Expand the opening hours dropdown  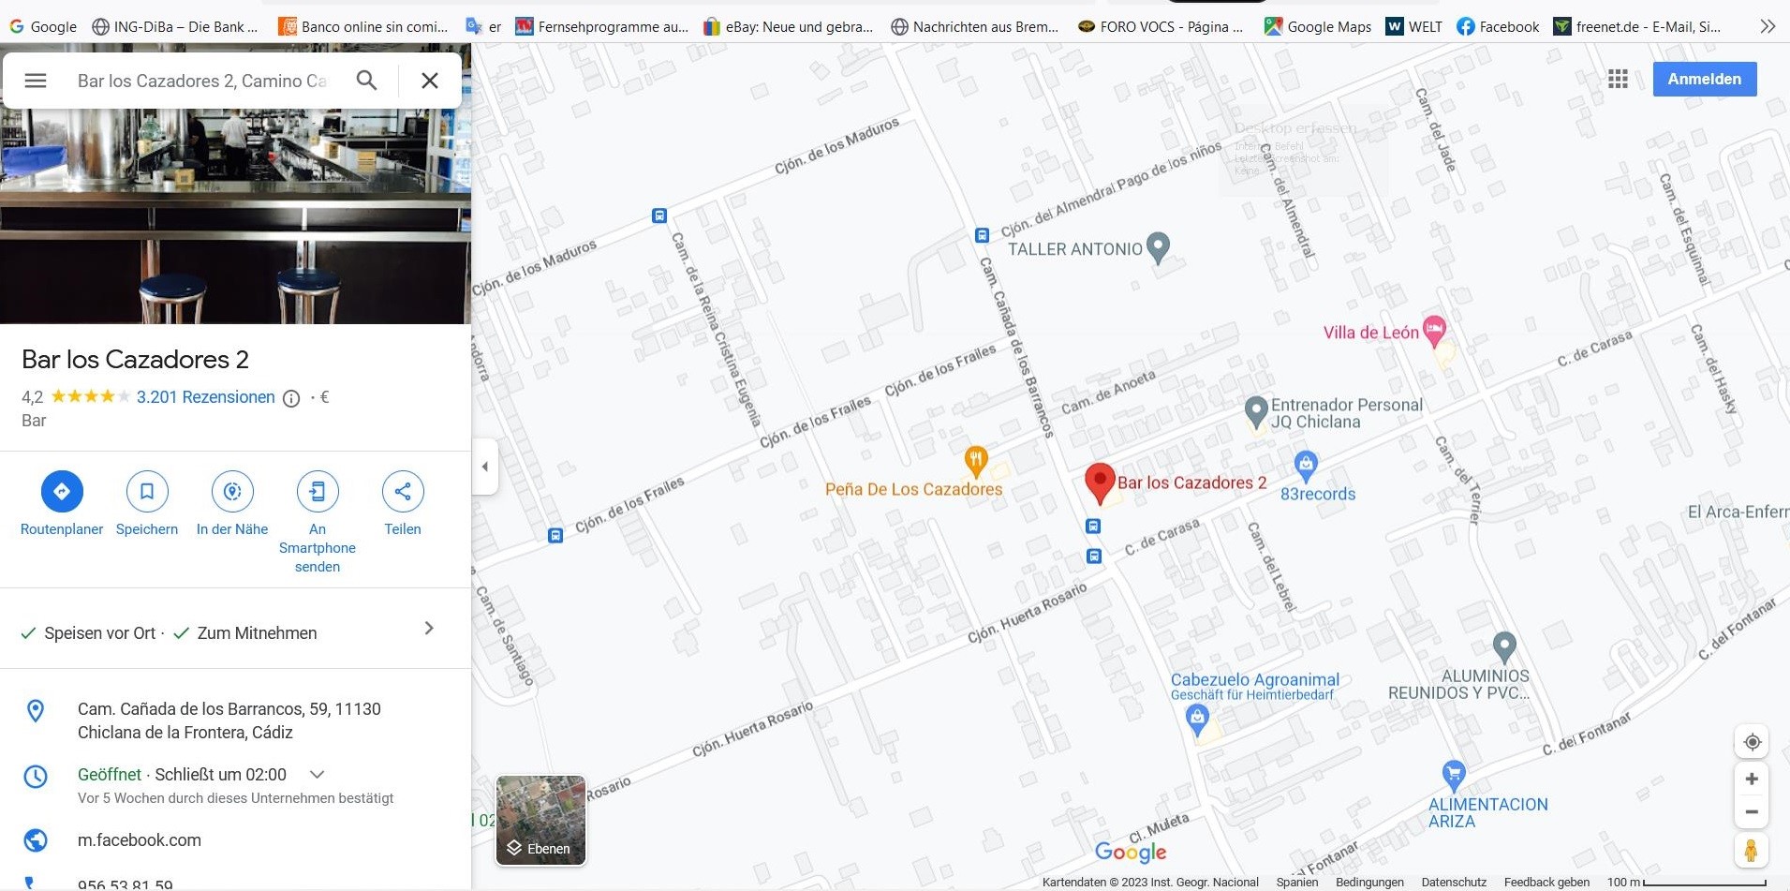(x=317, y=775)
